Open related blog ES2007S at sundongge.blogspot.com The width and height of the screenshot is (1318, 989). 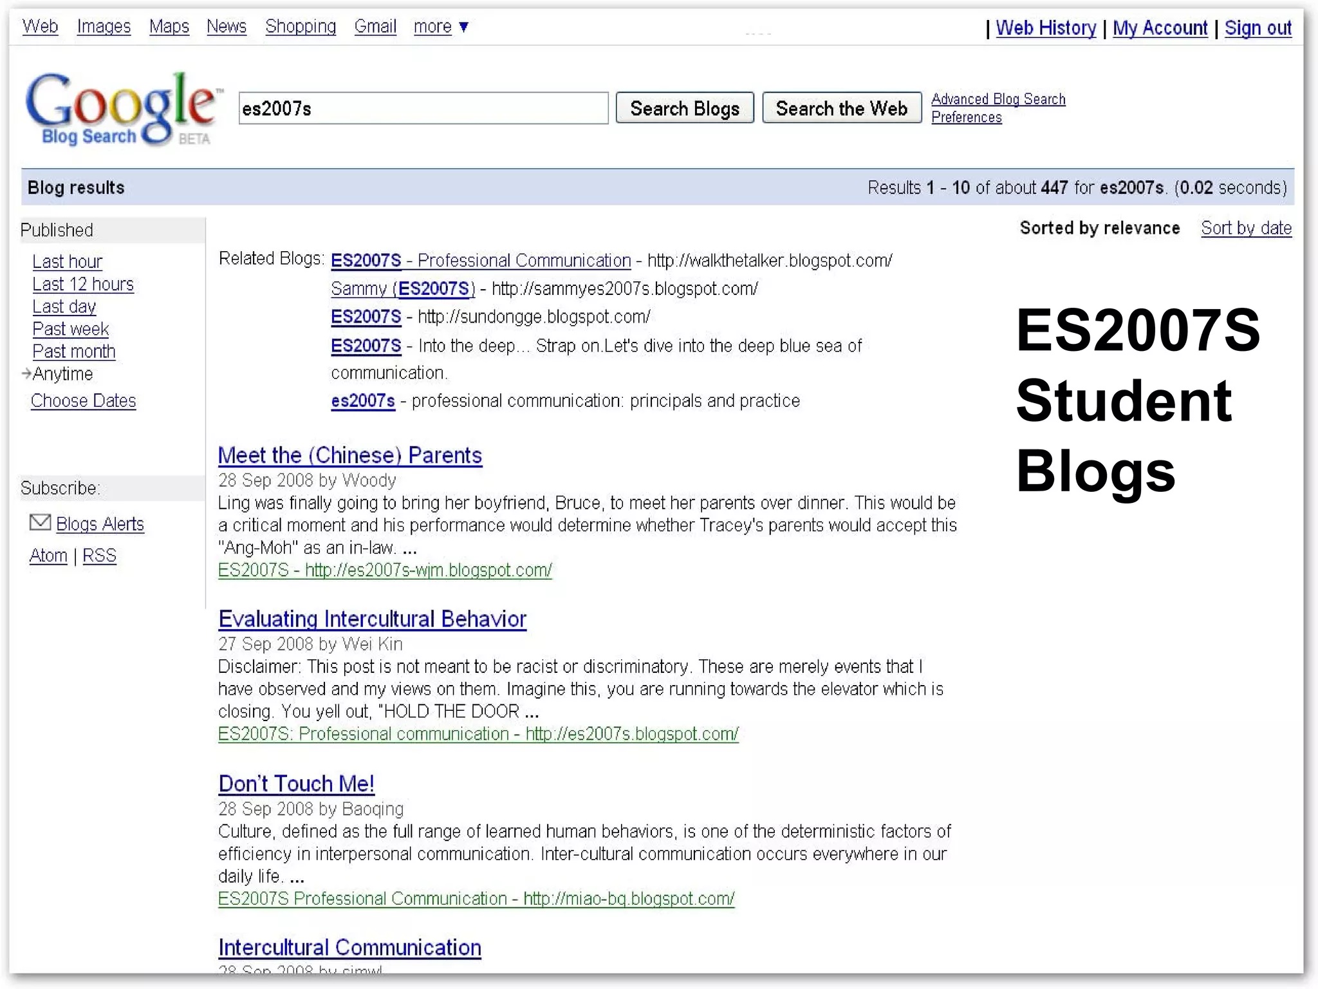366,317
